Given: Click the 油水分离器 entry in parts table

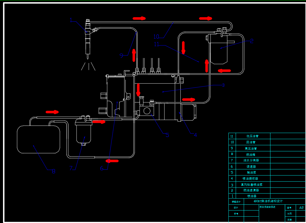Looking at the screenshot, I should point(253,160).
